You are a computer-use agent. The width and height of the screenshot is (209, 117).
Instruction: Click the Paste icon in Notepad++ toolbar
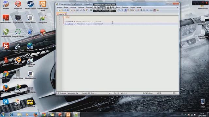pyautogui.click(x=87, y=10)
